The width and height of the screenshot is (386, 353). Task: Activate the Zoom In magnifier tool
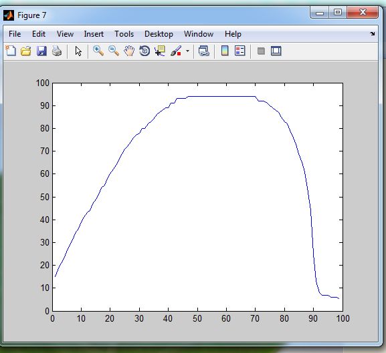click(x=98, y=51)
